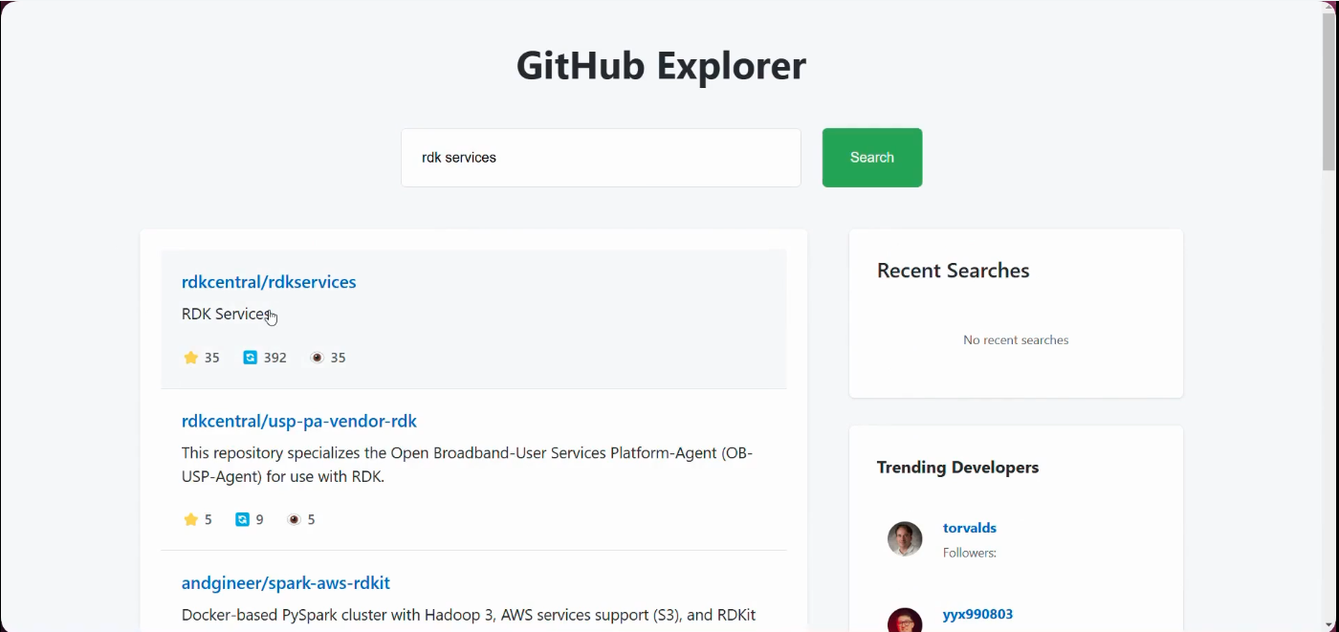Open andgineer/spark-aws-rdkit repository link
The image size is (1339, 632).
coord(286,583)
